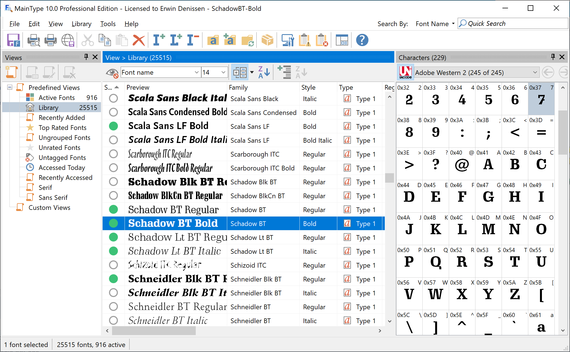The width and height of the screenshot is (570, 352).
Task: Open the Adobe Western 2 character set dropdown
Action: tap(535, 72)
